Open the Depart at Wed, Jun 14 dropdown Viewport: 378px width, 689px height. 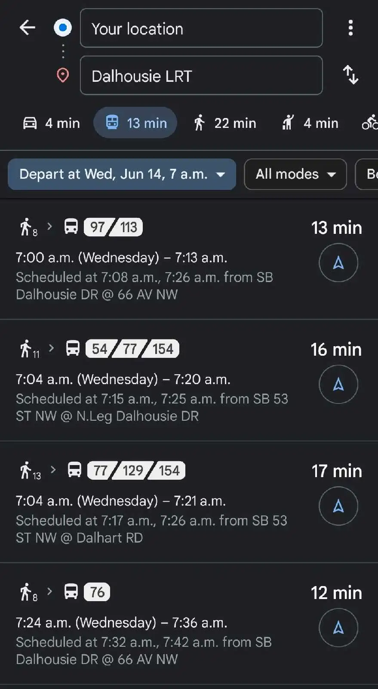[x=122, y=174]
